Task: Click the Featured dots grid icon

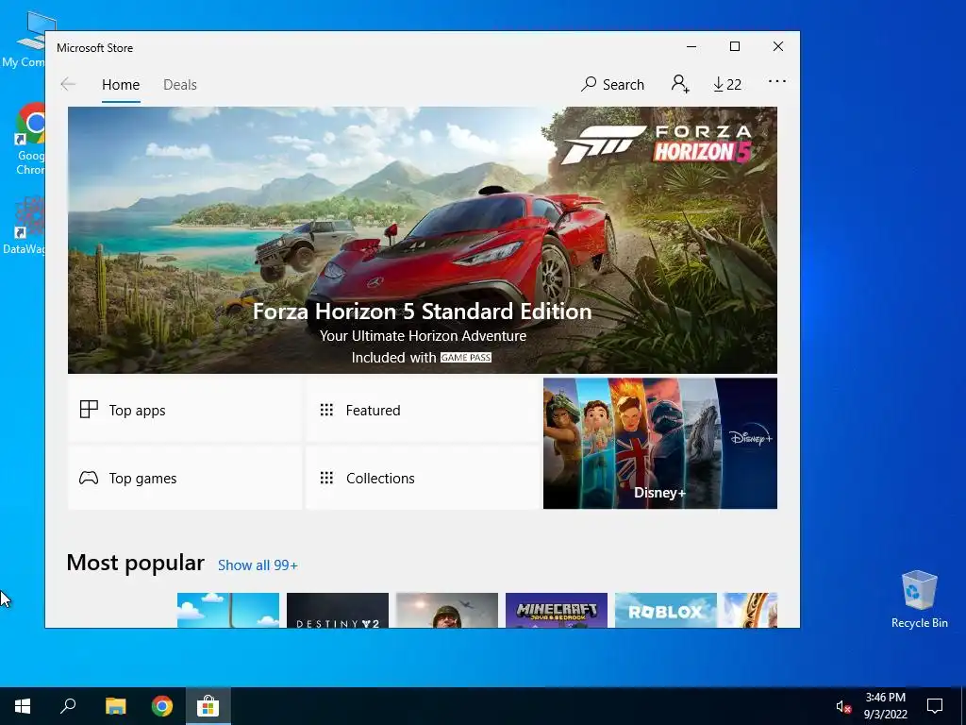Action: pyautogui.click(x=326, y=410)
